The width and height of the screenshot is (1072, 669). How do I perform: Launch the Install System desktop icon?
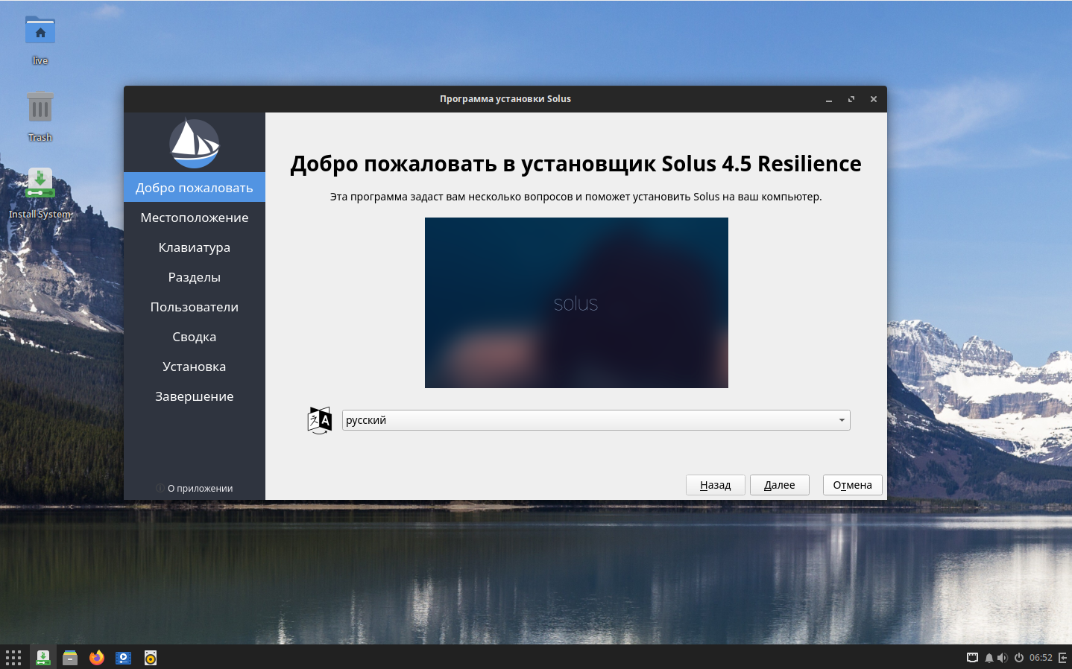click(x=40, y=194)
